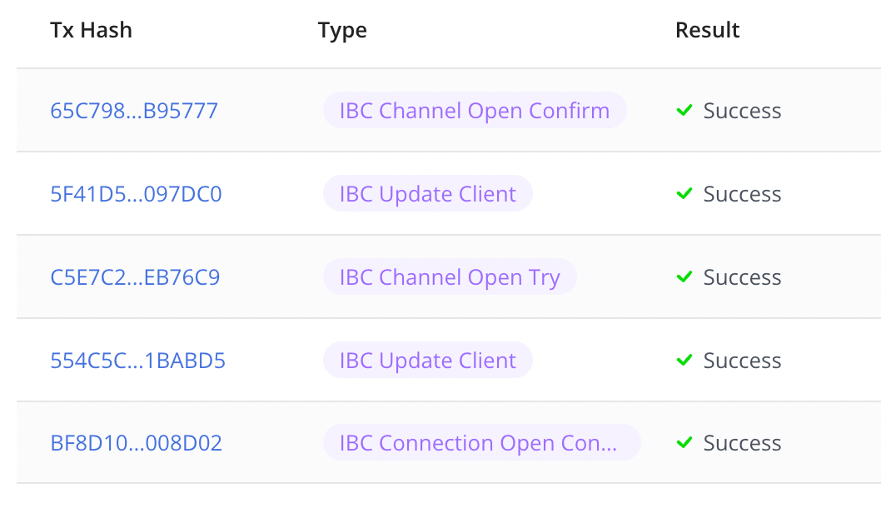Click the truncated IBC Connection Open badge
The width and height of the screenshot is (881, 508).
pyautogui.click(x=481, y=443)
